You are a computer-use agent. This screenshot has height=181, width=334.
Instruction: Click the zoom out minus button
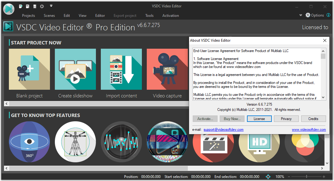289,176
